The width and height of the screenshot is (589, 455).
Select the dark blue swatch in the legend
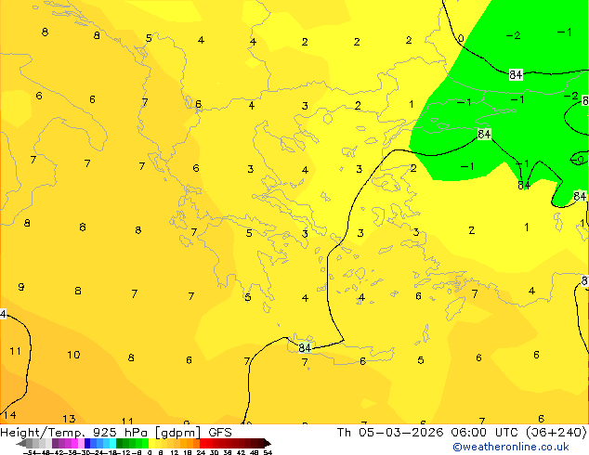click(x=87, y=443)
